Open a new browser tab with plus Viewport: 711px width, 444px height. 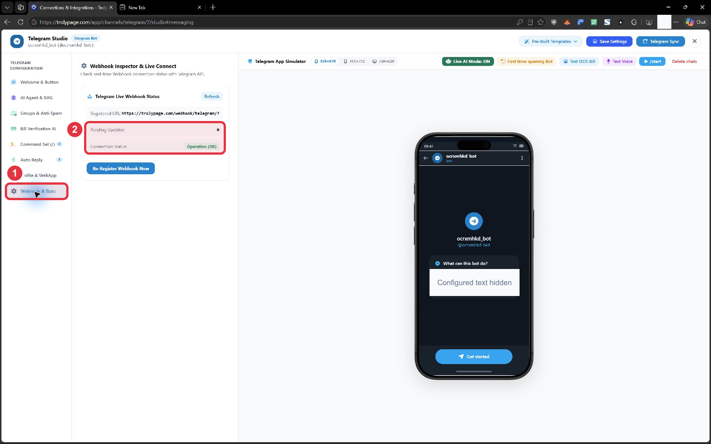[213, 7]
